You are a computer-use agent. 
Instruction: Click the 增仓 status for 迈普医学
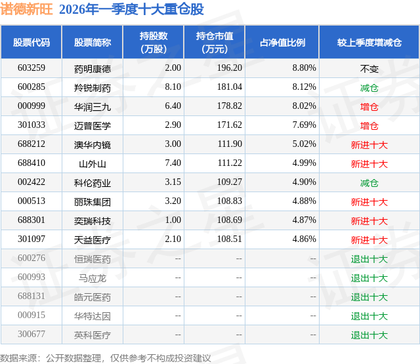[369, 126]
